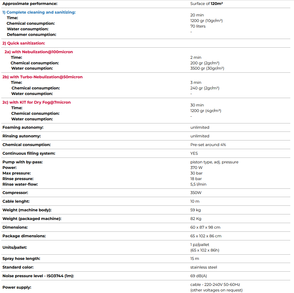Click the 'Pump with by-pass' label
This screenshot has width=294, height=293.
click(23, 162)
